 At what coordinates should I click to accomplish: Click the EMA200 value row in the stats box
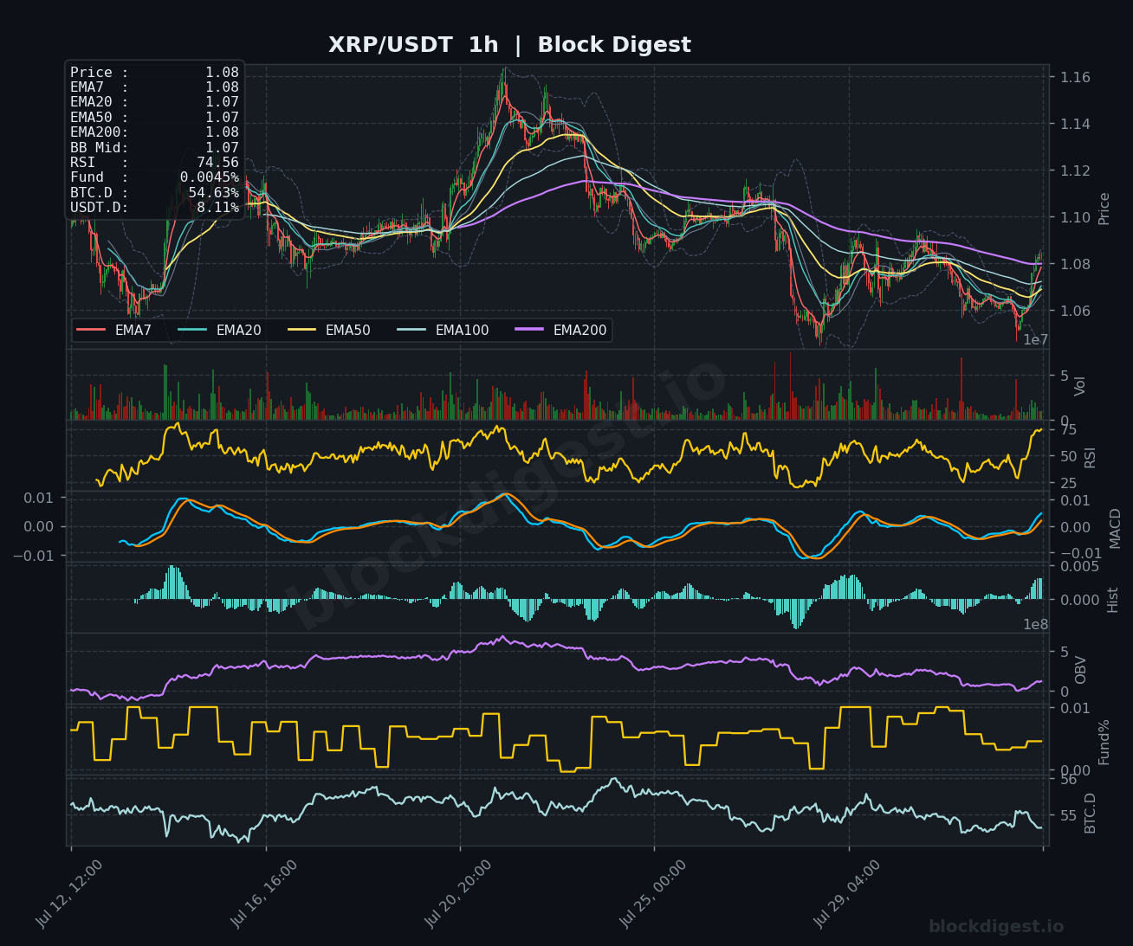154,132
